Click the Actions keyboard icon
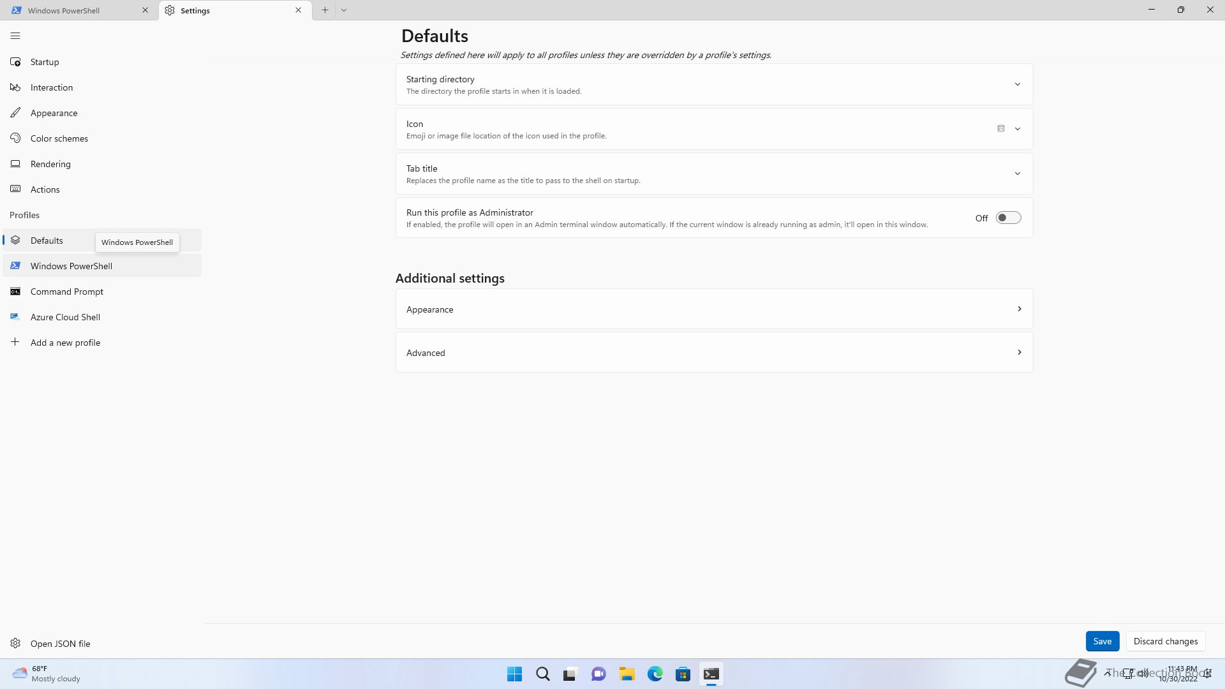Screen dimensions: 1225x689 point(15,189)
